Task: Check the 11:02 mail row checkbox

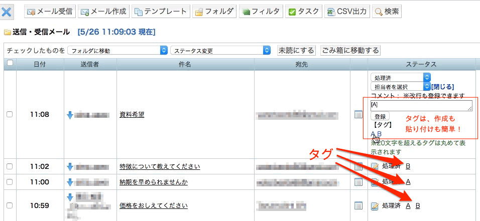Action: (x=10, y=166)
